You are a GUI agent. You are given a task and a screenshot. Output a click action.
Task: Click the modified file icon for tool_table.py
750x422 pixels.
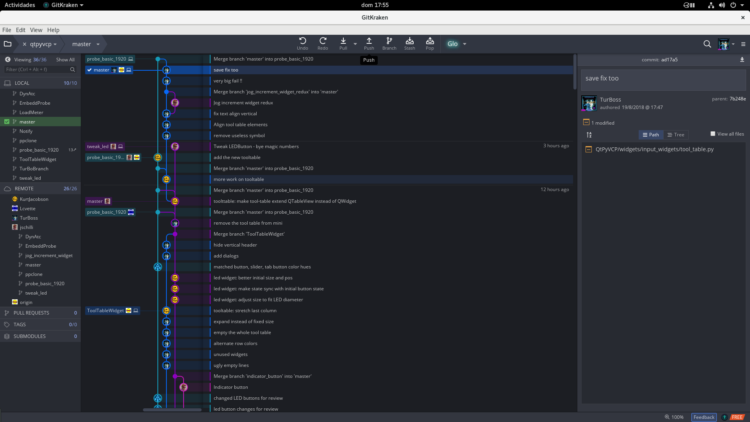click(589, 149)
